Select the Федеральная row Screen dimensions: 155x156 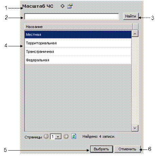click(x=78, y=60)
